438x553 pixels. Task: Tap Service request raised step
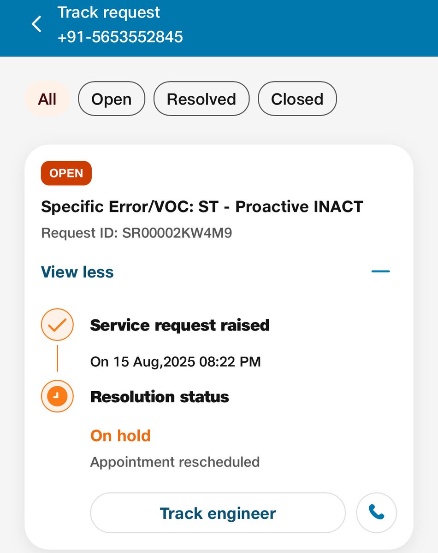(180, 325)
